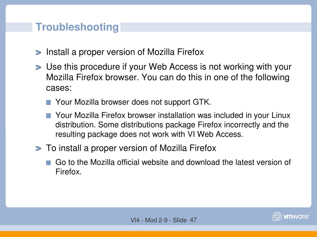
Task: Click the light blue title band right of Troubleshooting
Action: (x=216, y=27)
